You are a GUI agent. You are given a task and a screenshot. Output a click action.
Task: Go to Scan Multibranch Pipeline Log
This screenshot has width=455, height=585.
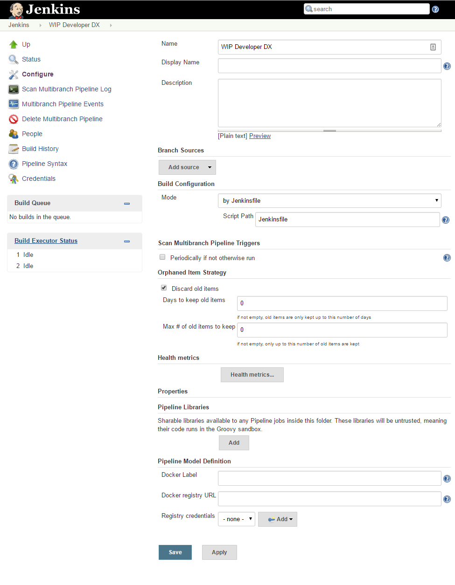click(67, 89)
